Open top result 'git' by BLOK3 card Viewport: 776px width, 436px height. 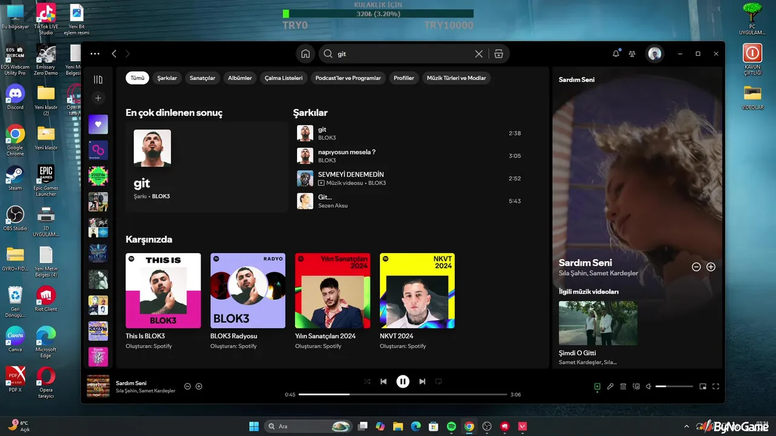point(207,167)
